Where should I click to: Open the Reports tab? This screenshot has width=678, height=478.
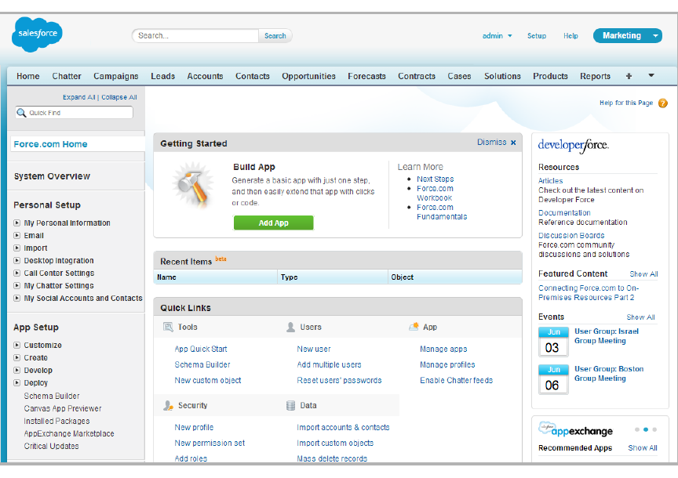tap(595, 77)
